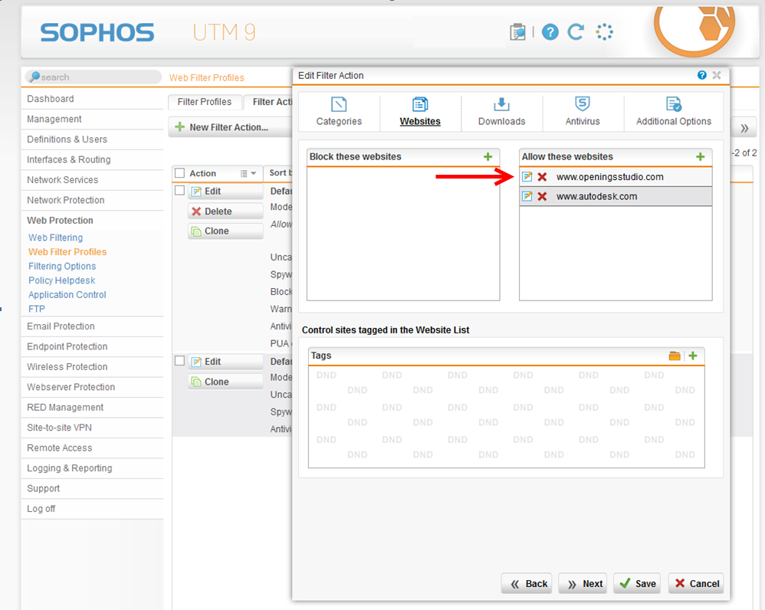Viewport: 765px width, 610px height.
Task: Open the folder icon in Tags box
Action: pos(675,356)
